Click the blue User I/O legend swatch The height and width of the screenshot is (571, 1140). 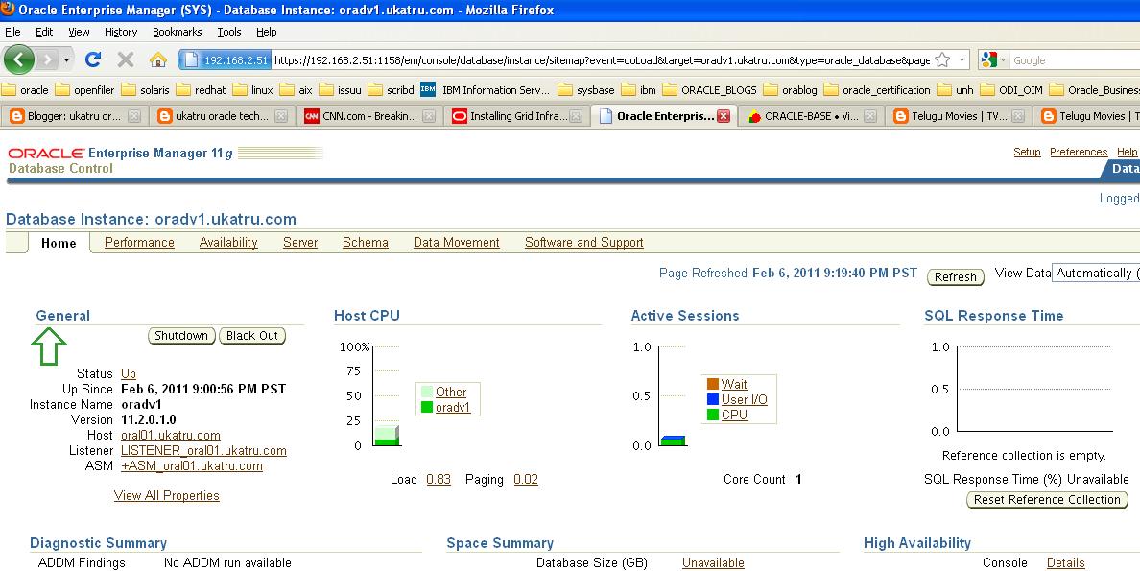pyautogui.click(x=712, y=399)
